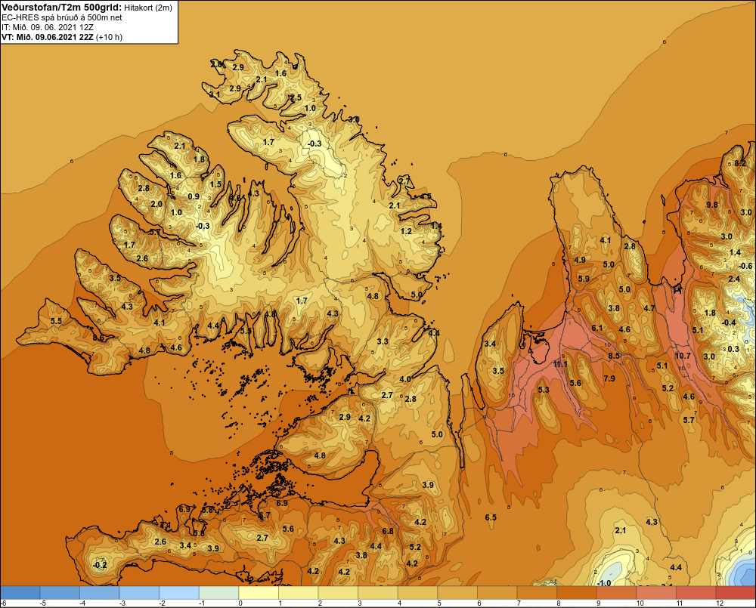
Task: Click the '1.5' temperature value
Action: [x=215, y=184]
